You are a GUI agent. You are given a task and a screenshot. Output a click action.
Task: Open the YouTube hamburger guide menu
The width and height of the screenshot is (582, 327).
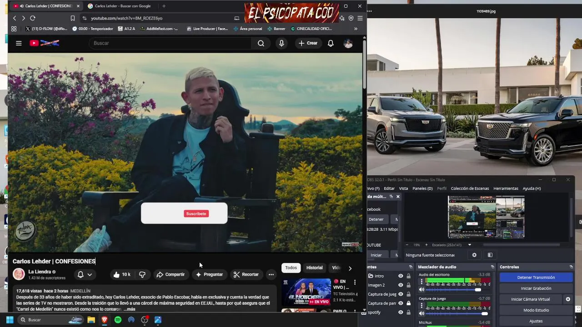click(x=19, y=43)
